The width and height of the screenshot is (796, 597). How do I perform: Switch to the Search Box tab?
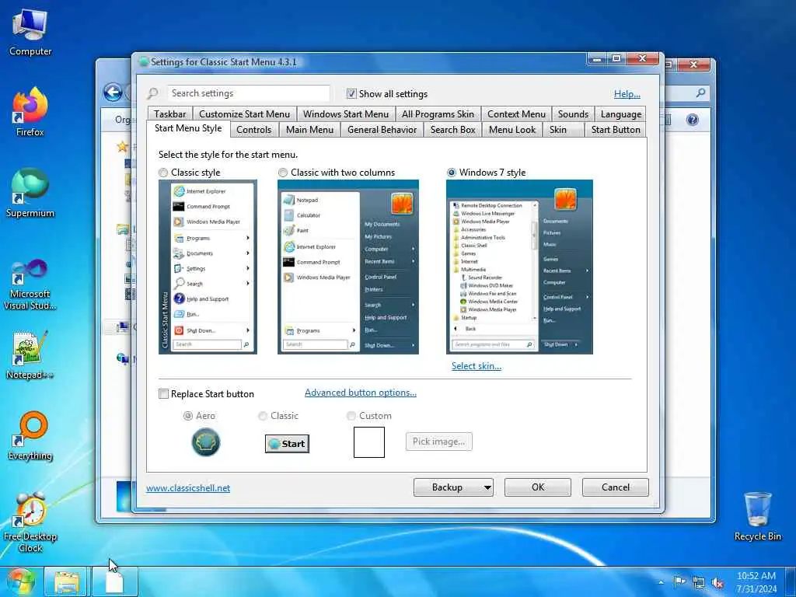pos(453,130)
